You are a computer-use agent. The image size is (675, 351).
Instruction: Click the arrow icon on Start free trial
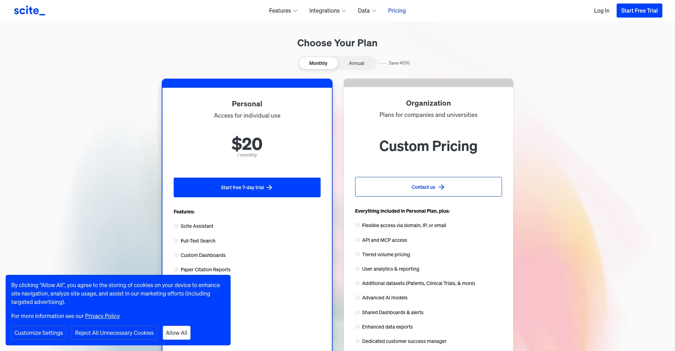coord(269,187)
